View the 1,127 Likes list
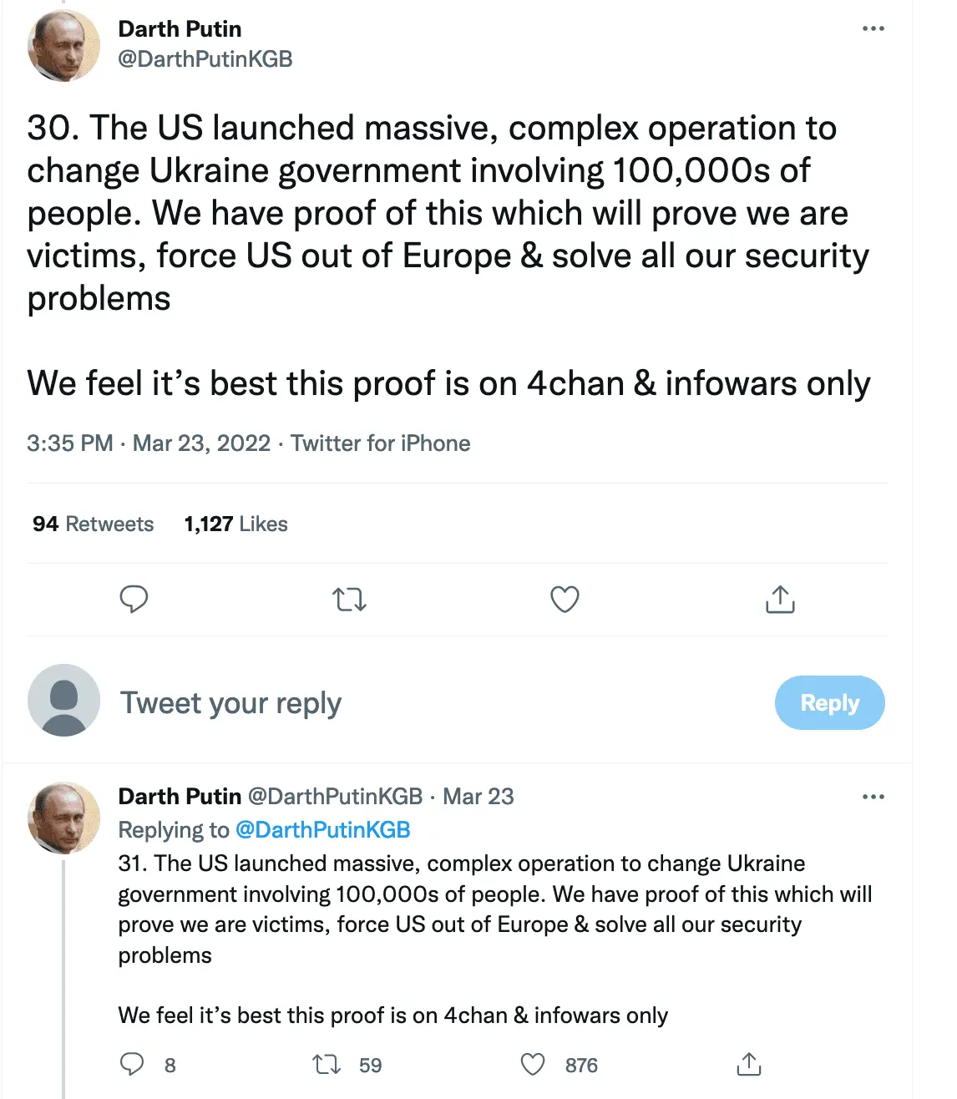957x1099 pixels. [235, 524]
